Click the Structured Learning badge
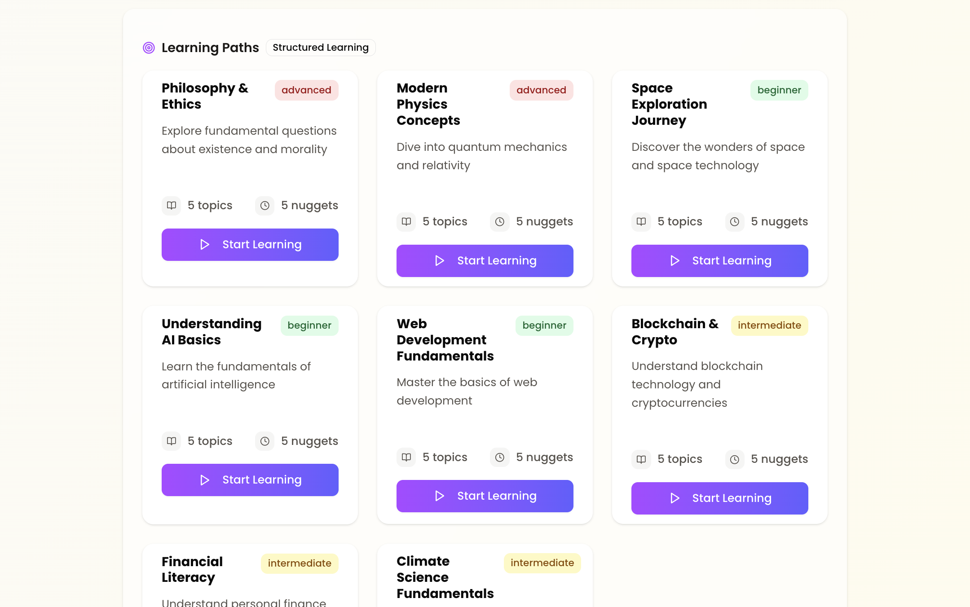The image size is (970, 607). (321, 48)
